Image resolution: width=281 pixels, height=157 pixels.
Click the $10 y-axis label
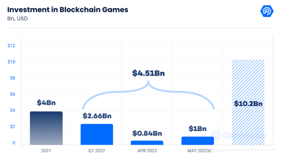click(x=11, y=62)
